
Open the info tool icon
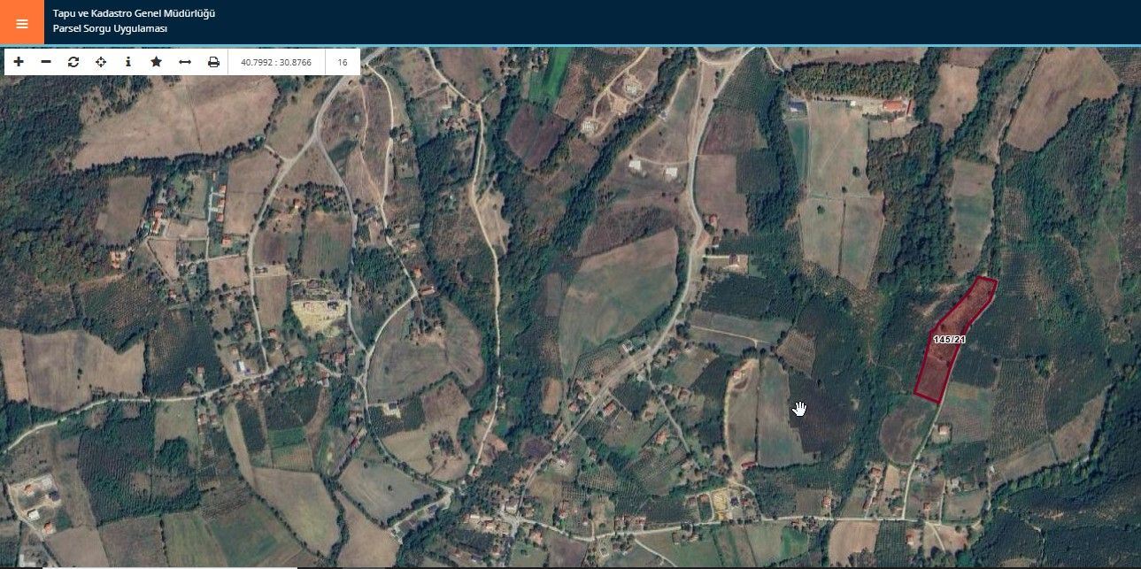(128, 62)
